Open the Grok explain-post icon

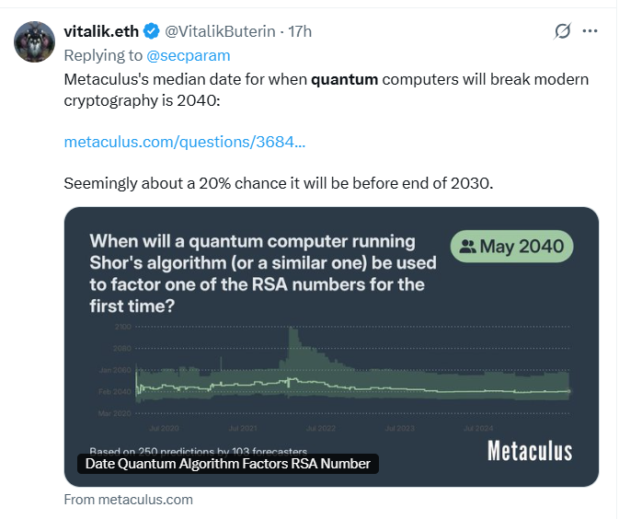[562, 30]
